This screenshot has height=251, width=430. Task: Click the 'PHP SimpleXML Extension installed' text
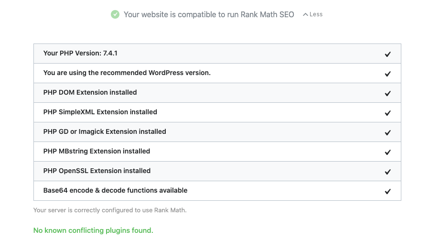pyautogui.click(x=100, y=112)
